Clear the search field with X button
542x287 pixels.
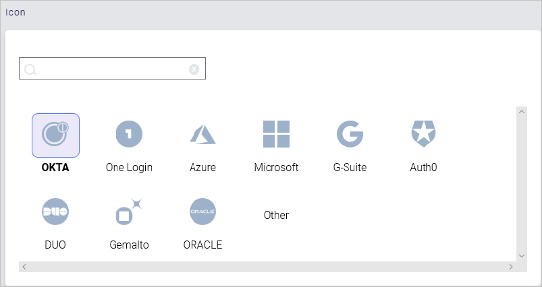(x=194, y=69)
